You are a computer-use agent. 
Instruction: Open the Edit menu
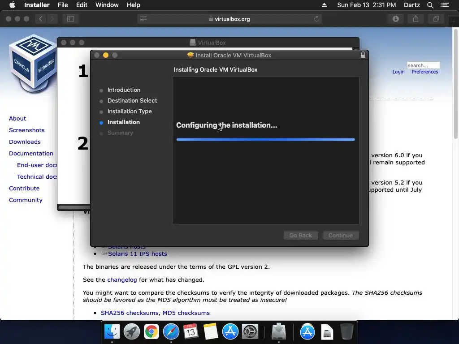82,5
